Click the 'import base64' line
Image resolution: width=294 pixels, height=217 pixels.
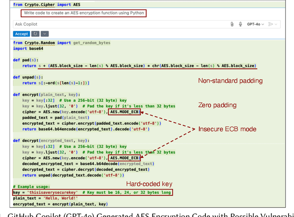(28, 49)
